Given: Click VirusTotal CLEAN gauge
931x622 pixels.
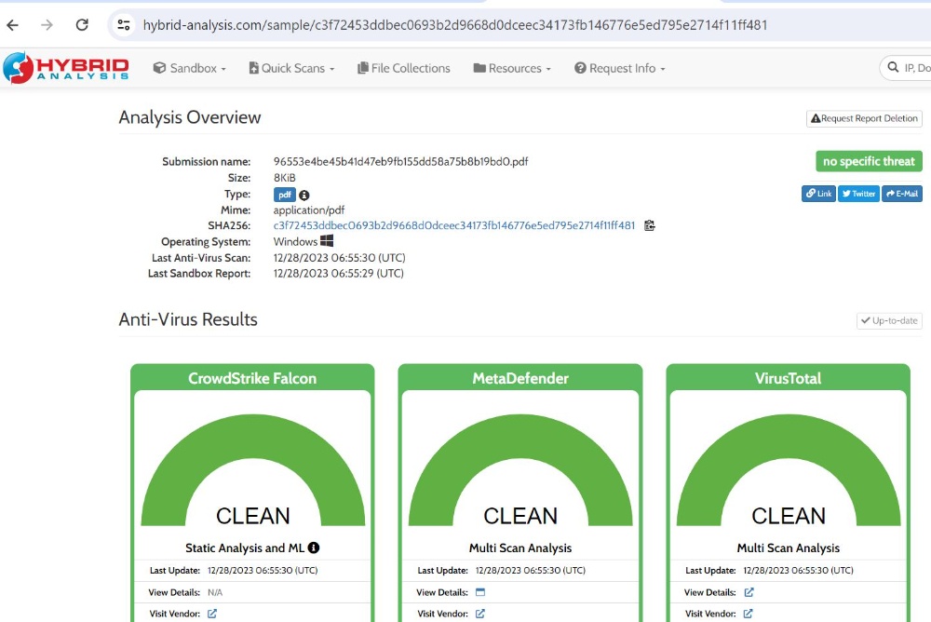Looking at the screenshot, I should [789, 470].
